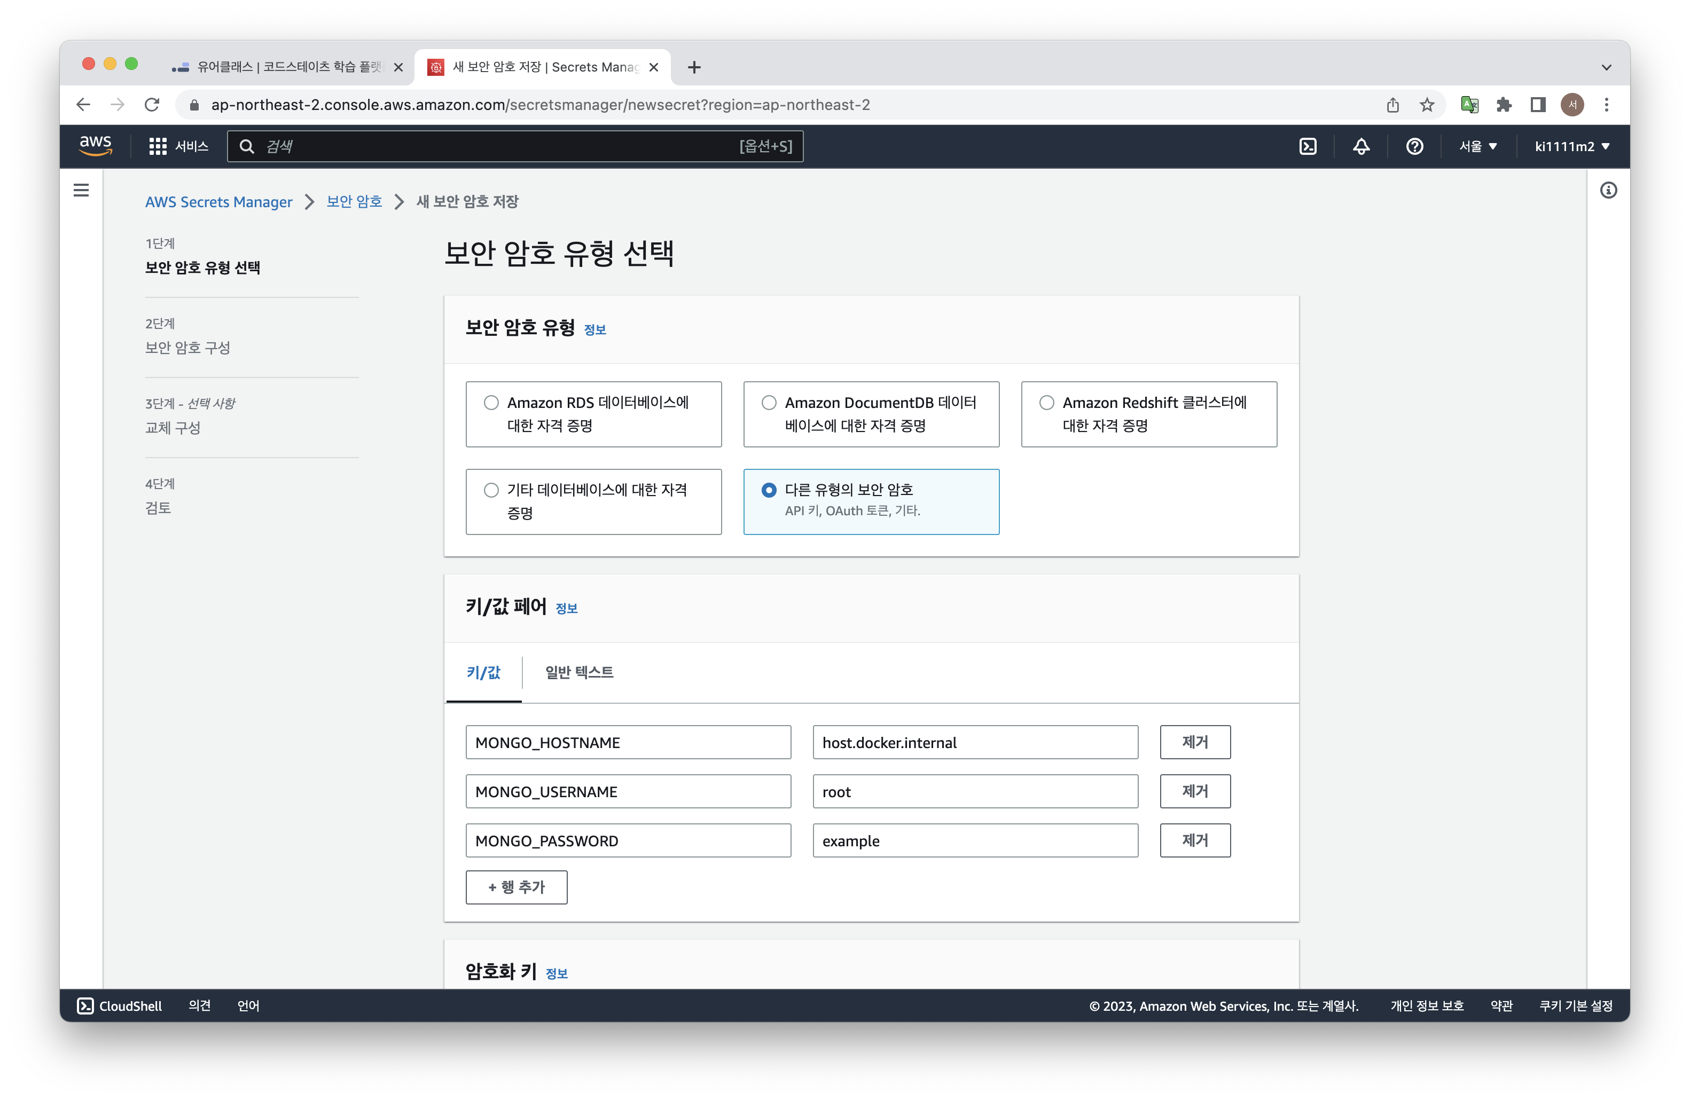
Task: Open the AWS Secrets Manager breadcrumb link
Action: coord(218,202)
